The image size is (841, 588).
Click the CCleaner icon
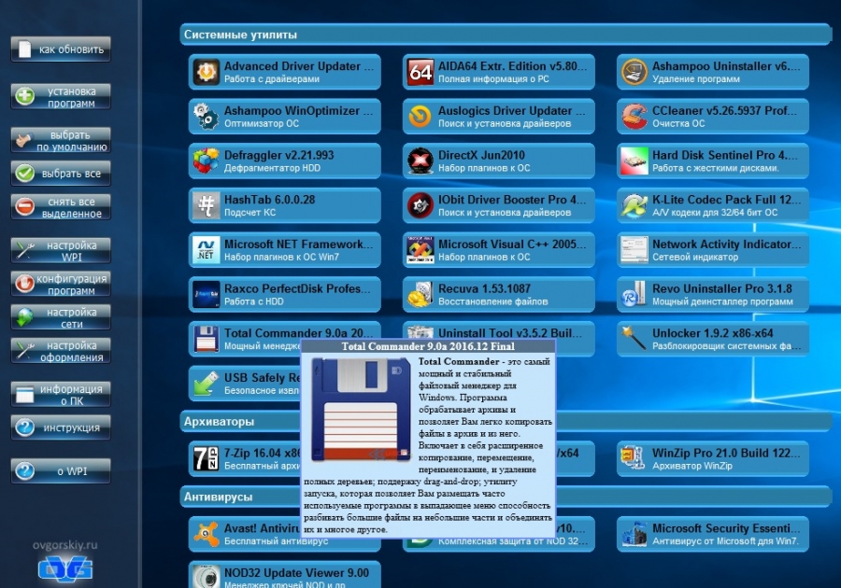[634, 117]
